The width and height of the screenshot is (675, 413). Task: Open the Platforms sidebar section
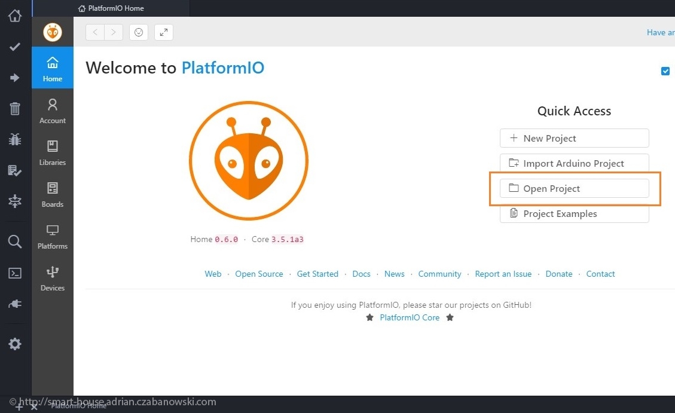click(x=53, y=236)
